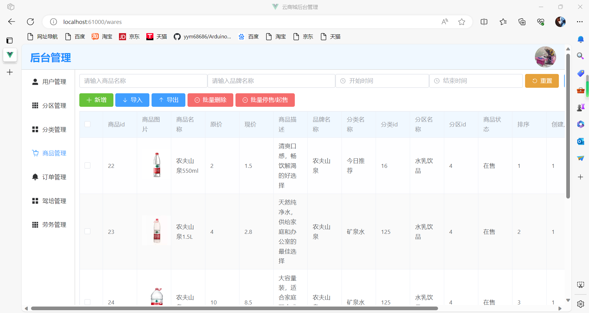Image resolution: width=589 pixels, height=313 pixels.
Task: Open 用户管理 menu item
Action: point(49,82)
